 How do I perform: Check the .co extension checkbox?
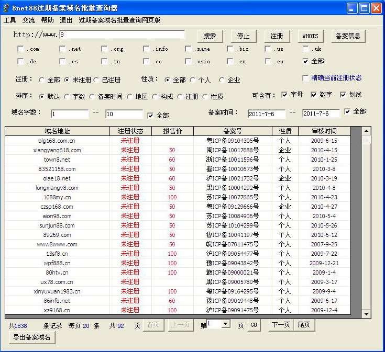coord(146,61)
